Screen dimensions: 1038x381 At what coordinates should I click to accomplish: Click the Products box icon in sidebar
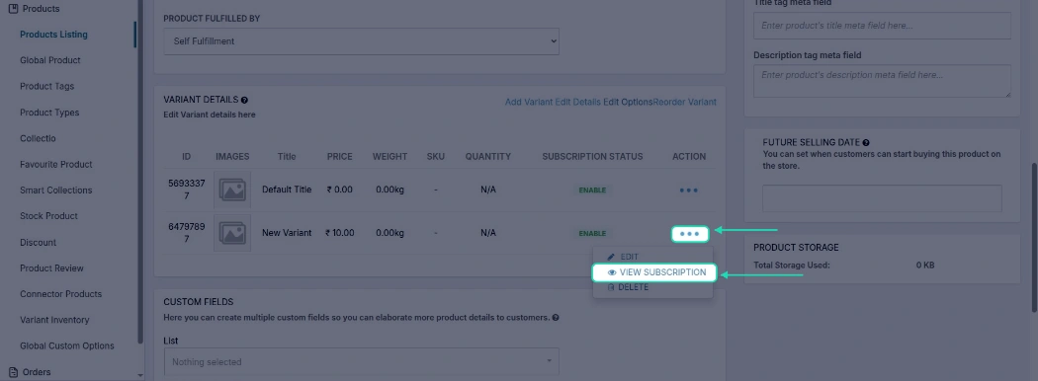(x=13, y=9)
